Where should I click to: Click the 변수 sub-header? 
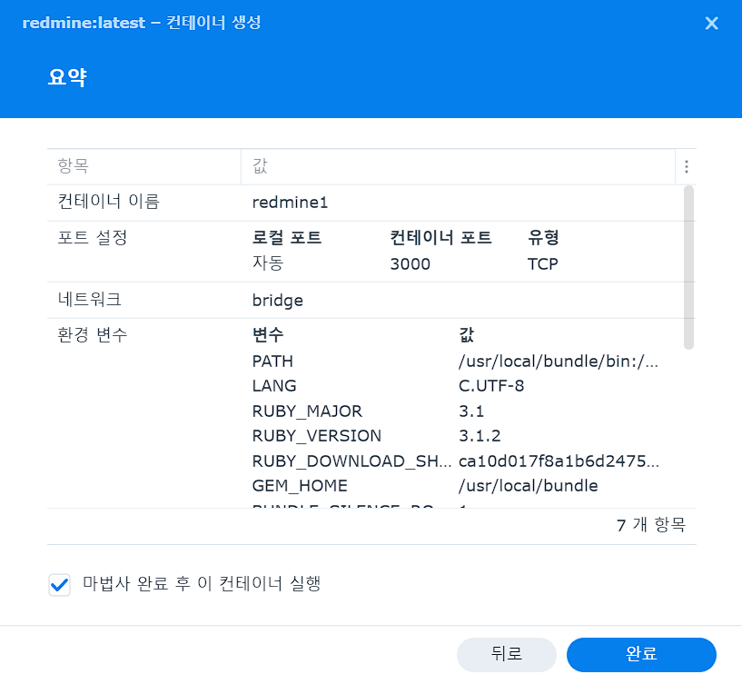pyautogui.click(x=268, y=335)
